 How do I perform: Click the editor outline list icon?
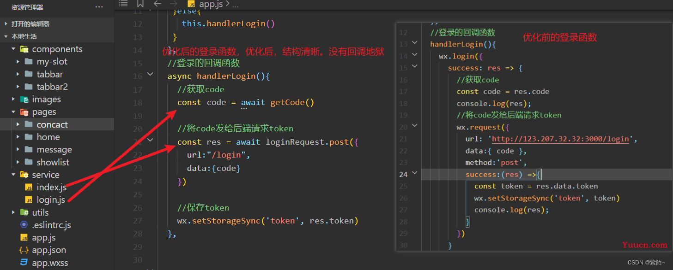[x=123, y=4]
